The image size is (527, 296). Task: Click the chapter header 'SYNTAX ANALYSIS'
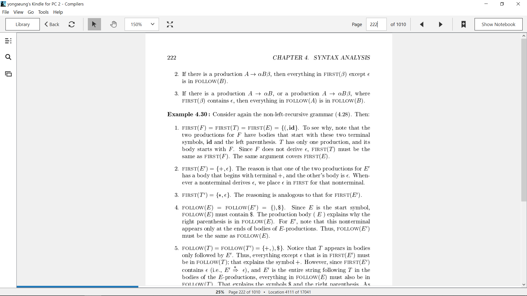click(342, 58)
